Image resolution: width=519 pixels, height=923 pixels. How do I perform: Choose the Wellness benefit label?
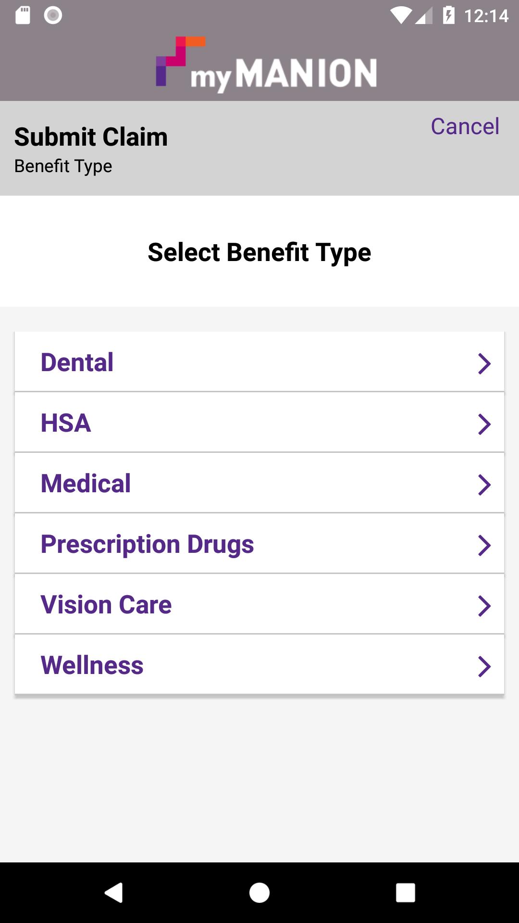click(92, 665)
